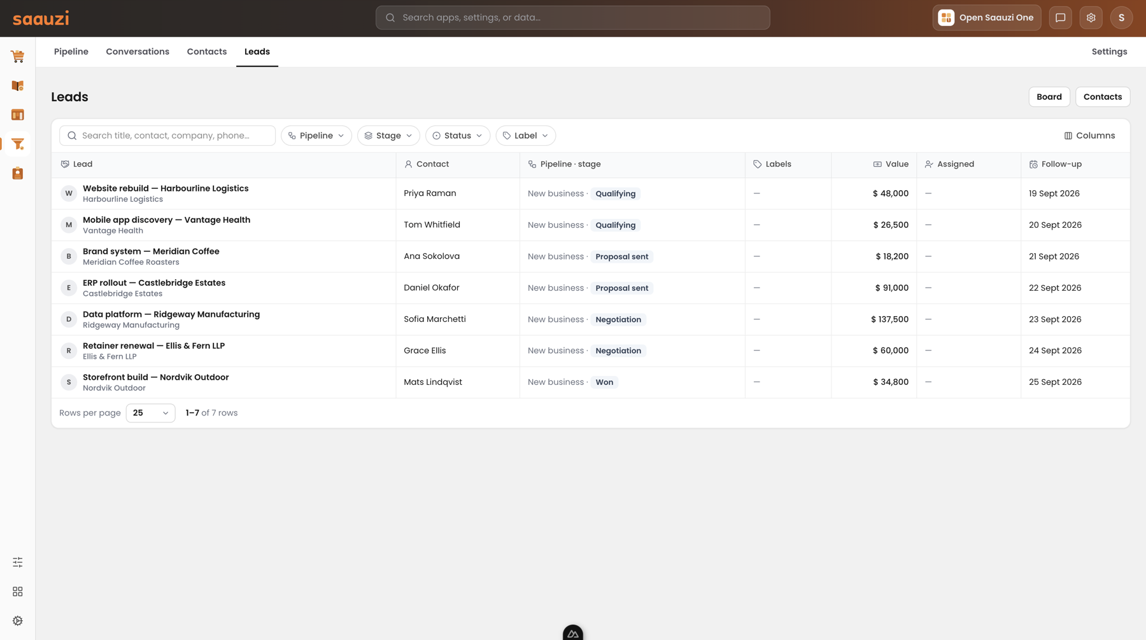Click the Contacts button beside Board
This screenshot has width=1146, height=640.
tap(1103, 97)
